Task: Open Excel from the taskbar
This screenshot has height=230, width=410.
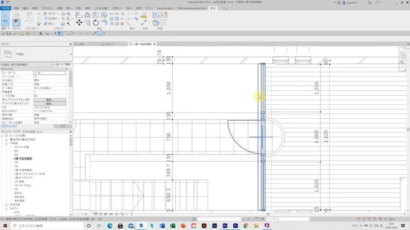Action: pos(172,226)
